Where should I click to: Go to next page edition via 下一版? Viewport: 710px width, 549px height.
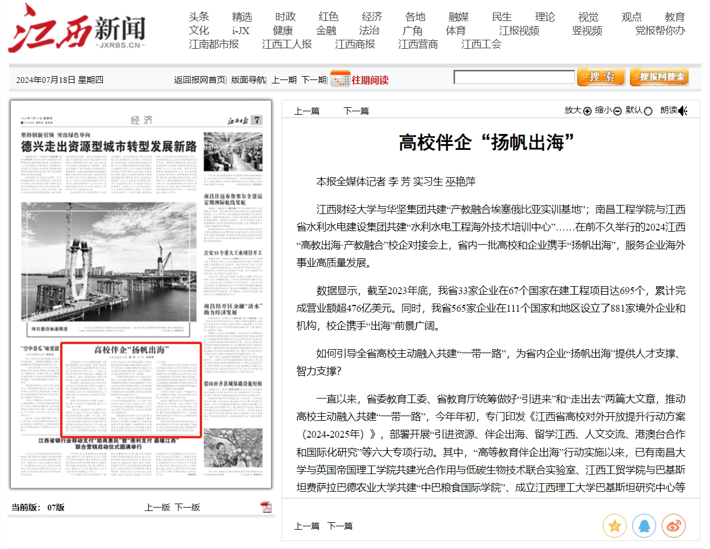[x=187, y=508]
